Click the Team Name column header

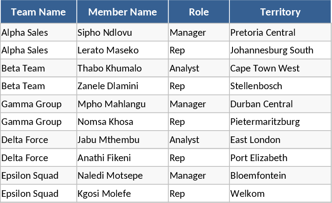(39, 12)
